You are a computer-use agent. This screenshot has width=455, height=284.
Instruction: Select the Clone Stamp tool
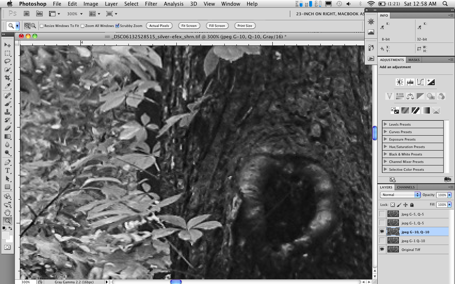[7, 112]
